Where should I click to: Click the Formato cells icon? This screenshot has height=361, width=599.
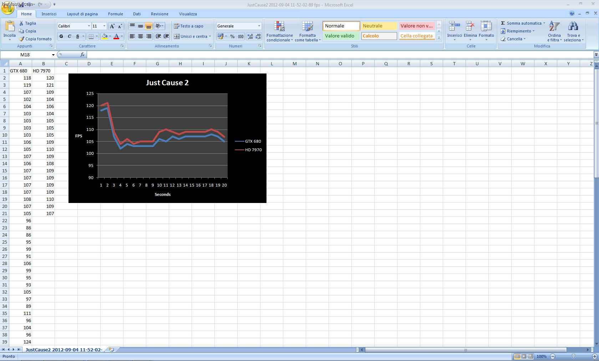[x=486, y=27]
